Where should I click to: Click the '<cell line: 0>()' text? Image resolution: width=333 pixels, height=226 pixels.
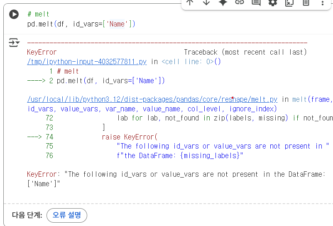(191, 62)
